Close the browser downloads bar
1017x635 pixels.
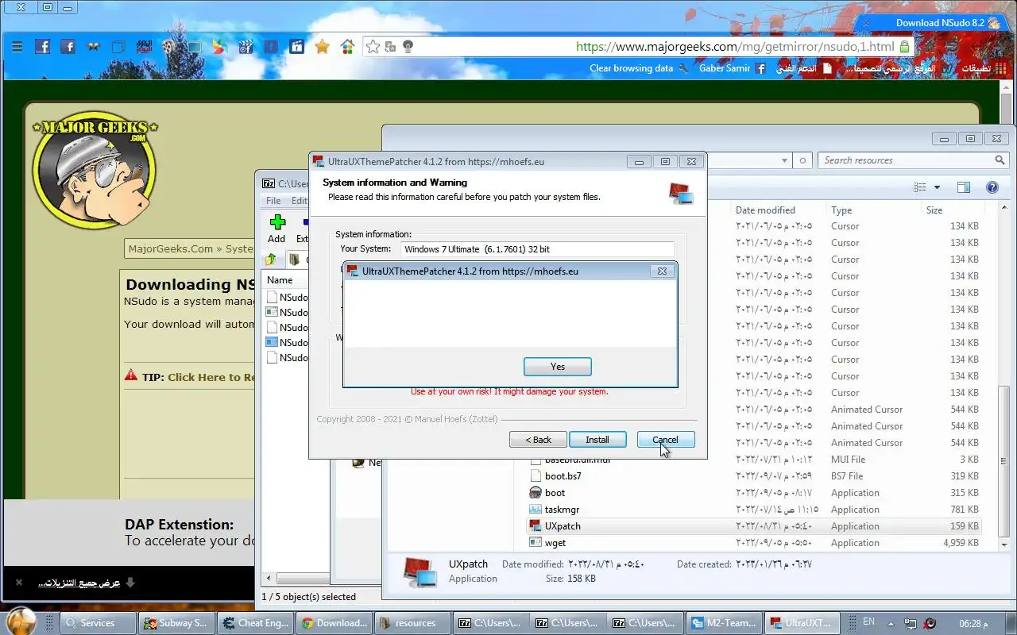click(18, 583)
